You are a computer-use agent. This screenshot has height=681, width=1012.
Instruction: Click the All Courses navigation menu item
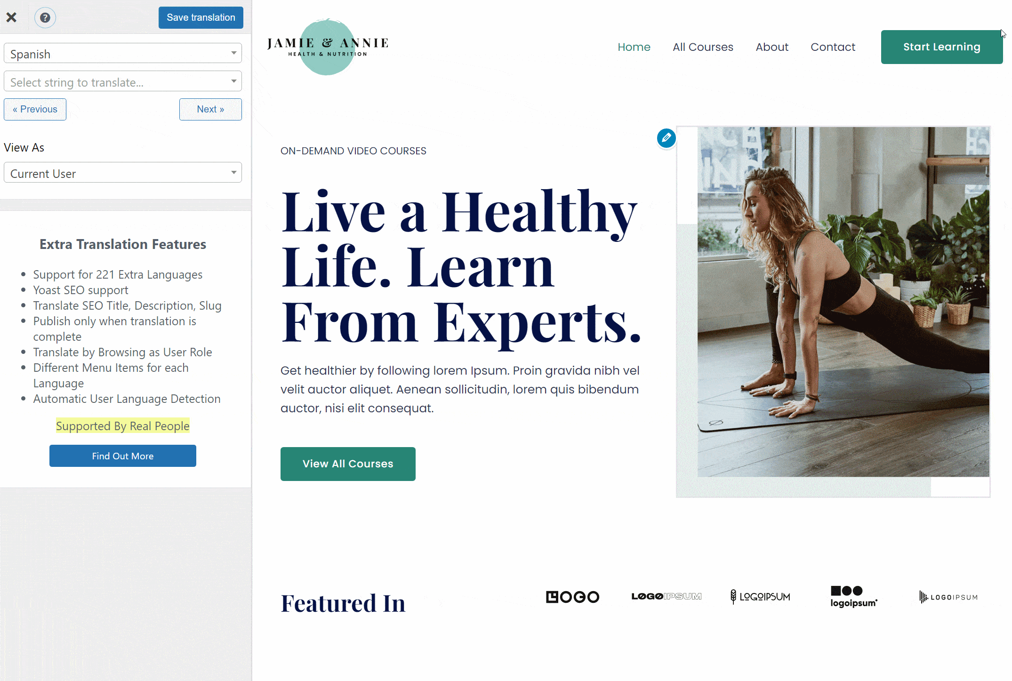703,47
